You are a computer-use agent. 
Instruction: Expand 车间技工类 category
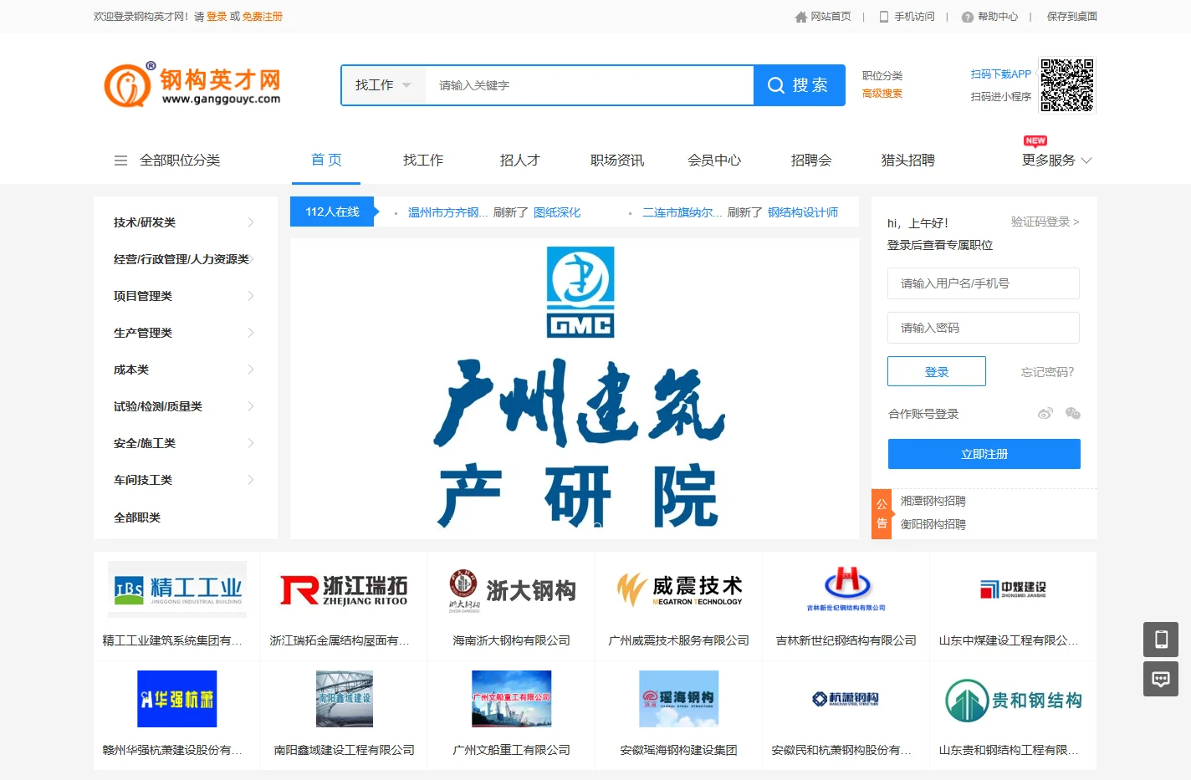[x=184, y=480]
